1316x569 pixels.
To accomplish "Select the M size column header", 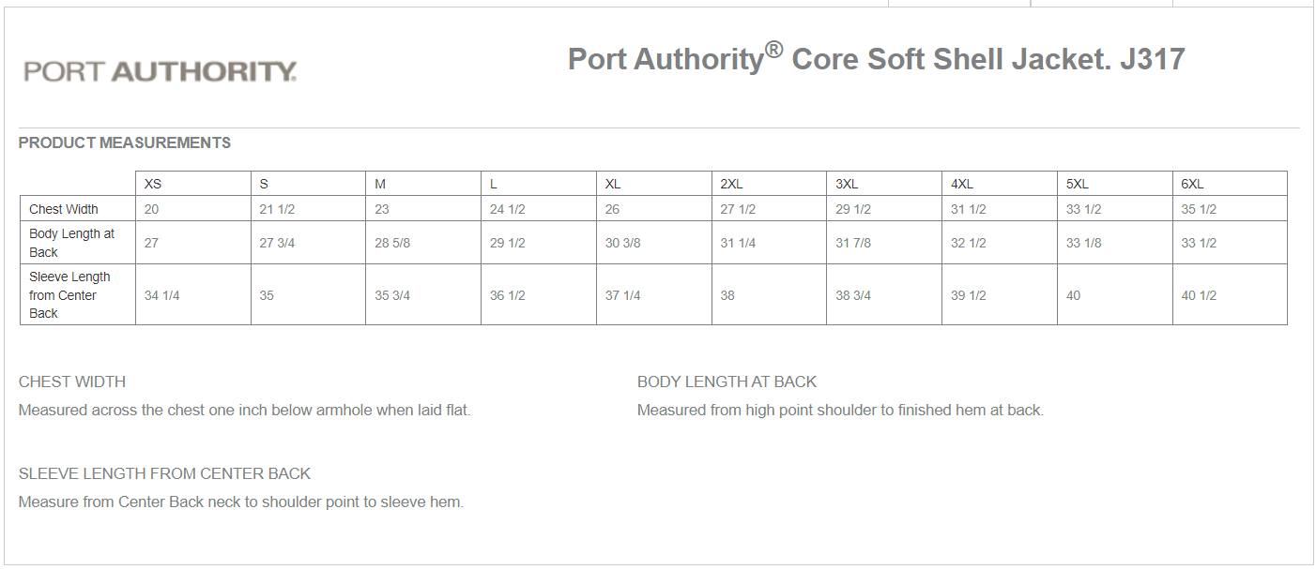I will point(380,185).
